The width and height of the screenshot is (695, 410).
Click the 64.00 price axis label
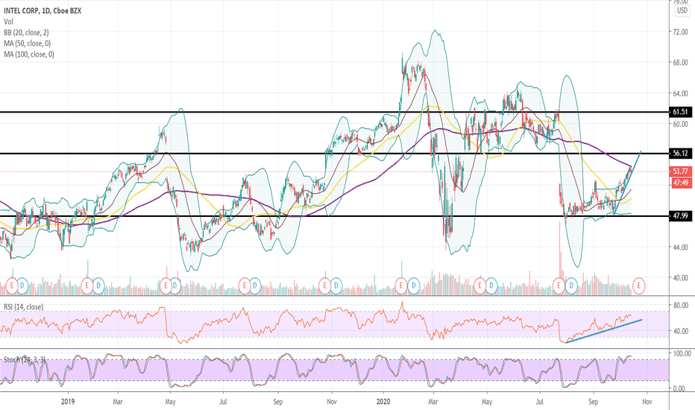point(680,93)
